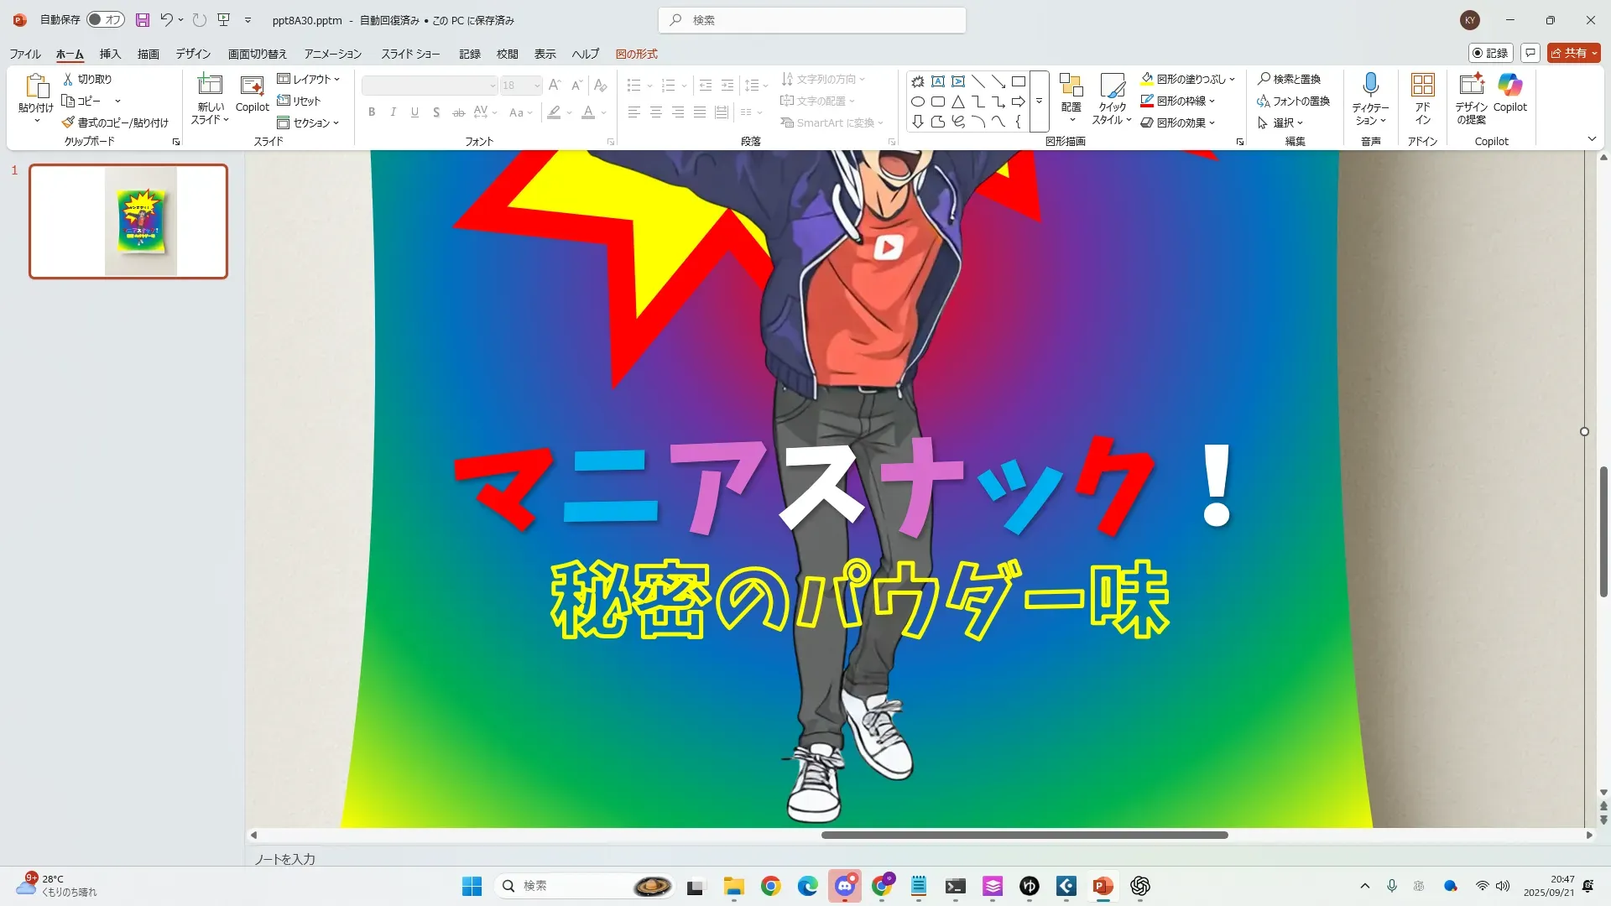Click the horizontal scrollbar thumb below the slide
1611x906 pixels.
click(1024, 835)
